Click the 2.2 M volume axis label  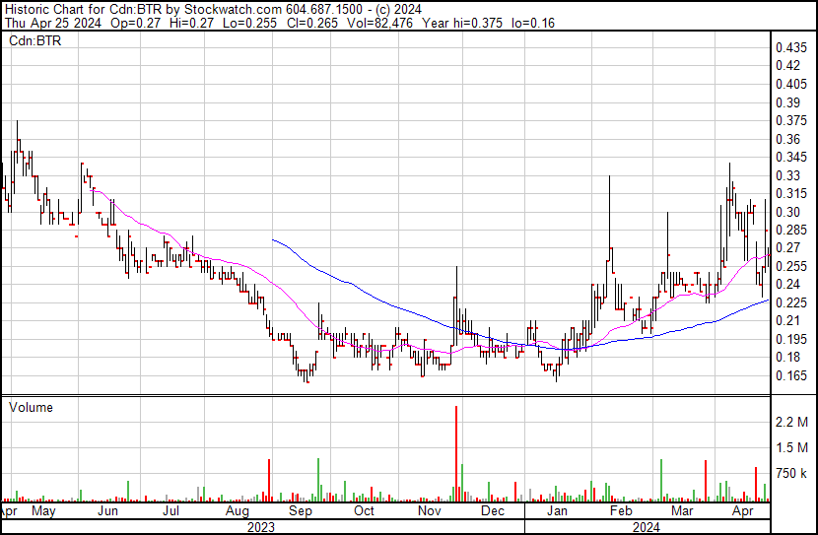(x=792, y=423)
